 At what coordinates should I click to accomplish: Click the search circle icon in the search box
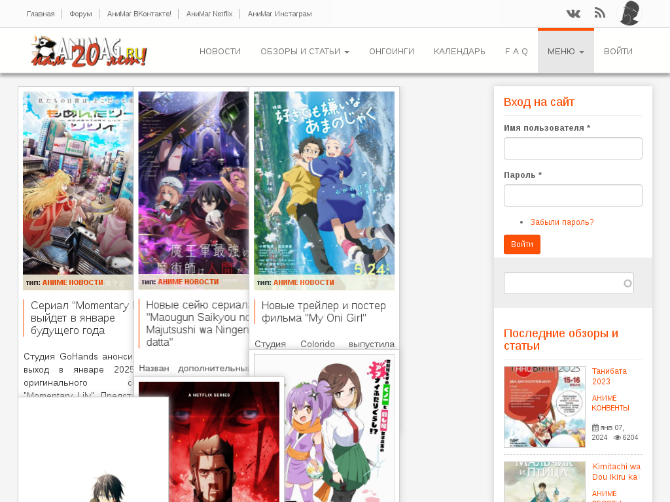tap(627, 284)
